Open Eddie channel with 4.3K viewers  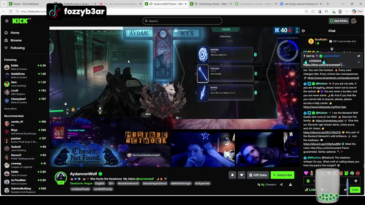(x=25, y=67)
